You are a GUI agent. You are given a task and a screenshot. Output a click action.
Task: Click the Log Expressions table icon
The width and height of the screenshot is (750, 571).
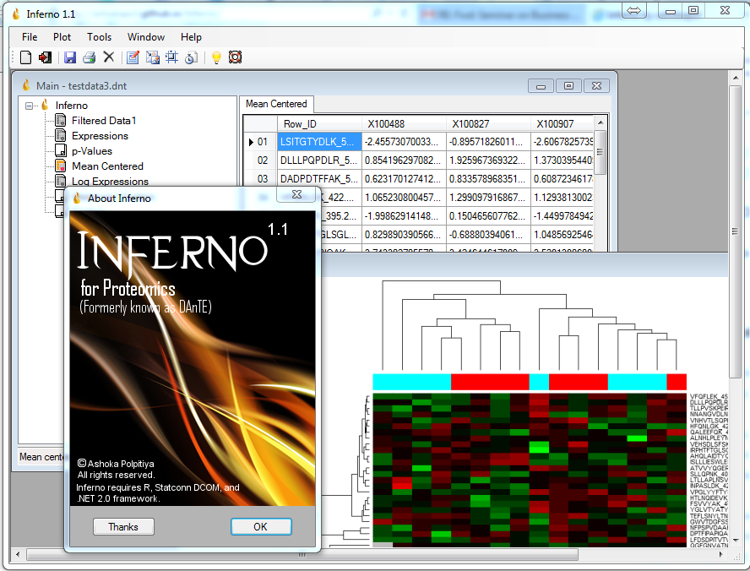tap(61, 181)
